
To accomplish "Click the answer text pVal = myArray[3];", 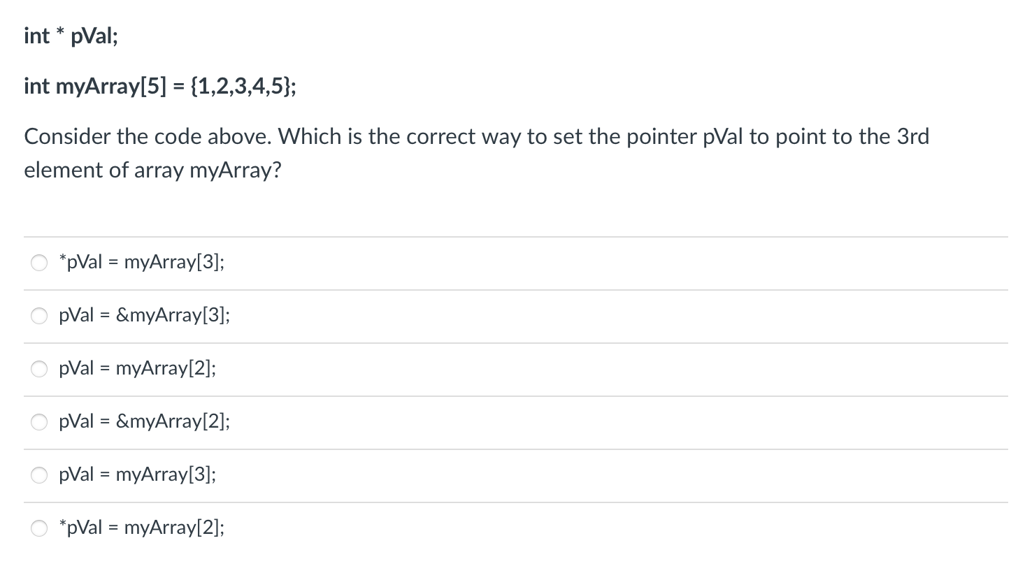I will click(137, 475).
